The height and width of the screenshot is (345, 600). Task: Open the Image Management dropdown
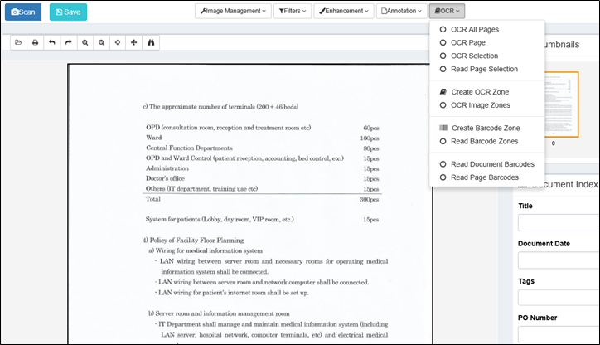[x=234, y=12]
